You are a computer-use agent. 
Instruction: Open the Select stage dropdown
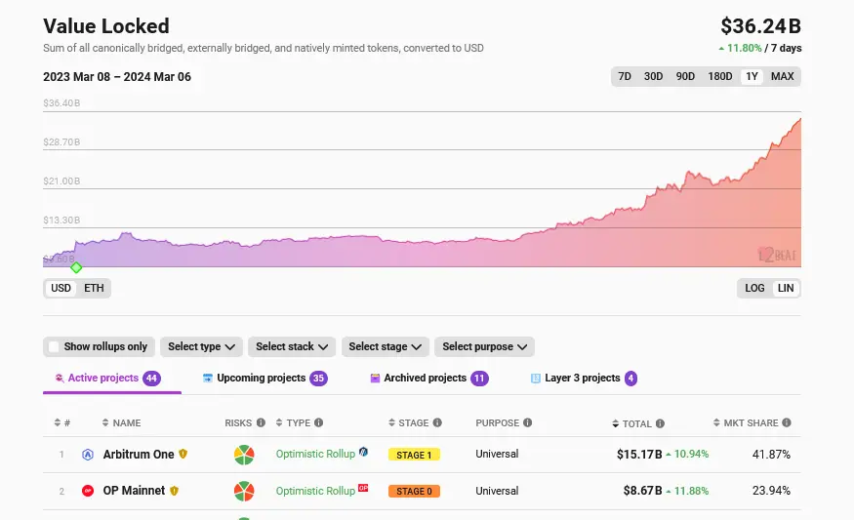385,346
